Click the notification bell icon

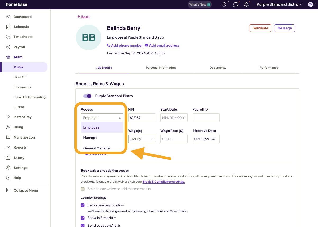(x=246, y=4)
